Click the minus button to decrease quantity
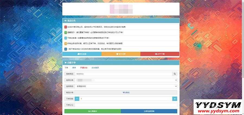 coord(77,99)
